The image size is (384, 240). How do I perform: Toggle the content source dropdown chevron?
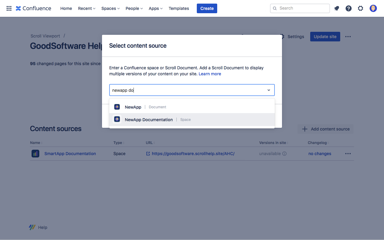coord(269,90)
